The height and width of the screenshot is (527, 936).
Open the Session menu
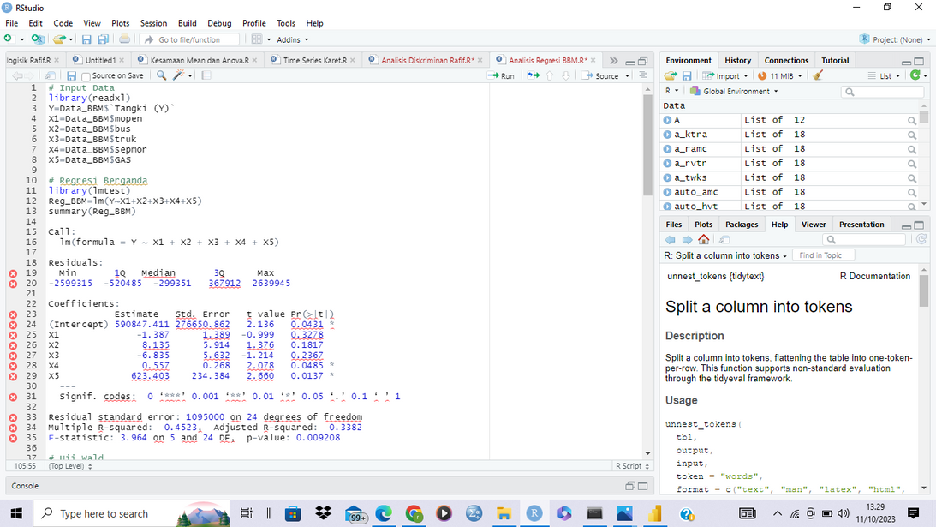click(x=153, y=23)
